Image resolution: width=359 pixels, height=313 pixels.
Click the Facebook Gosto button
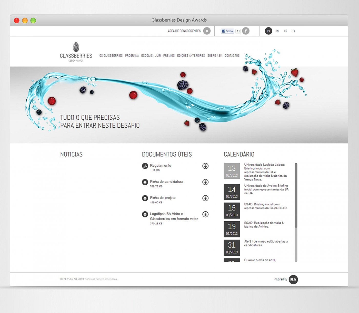pyautogui.click(x=227, y=31)
